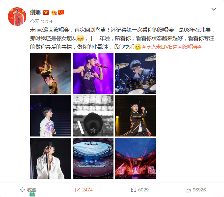224x197 pixels.
Task: Click the green lock icon under 收藏
Action: [x=32, y=194]
